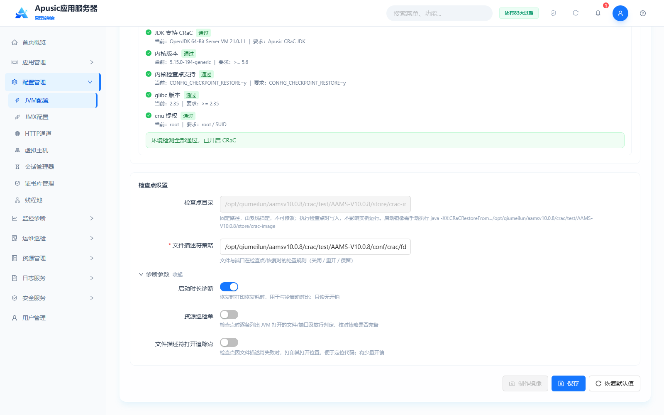The height and width of the screenshot is (415, 664).
Task: Click the 通过 tag next to criu 提权
Action: pyautogui.click(x=188, y=116)
